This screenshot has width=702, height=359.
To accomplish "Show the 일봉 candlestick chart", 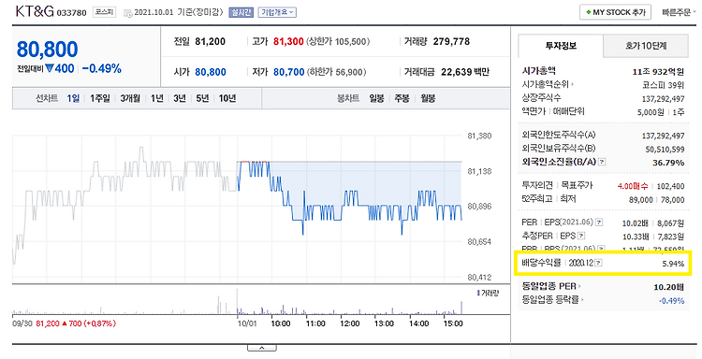I will click(376, 98).
